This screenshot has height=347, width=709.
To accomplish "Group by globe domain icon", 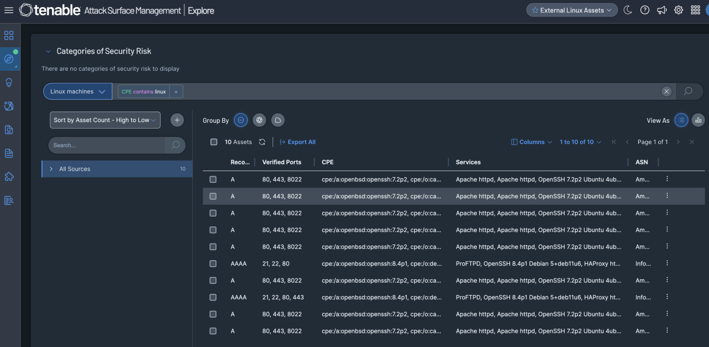I will tap(259, 120).
